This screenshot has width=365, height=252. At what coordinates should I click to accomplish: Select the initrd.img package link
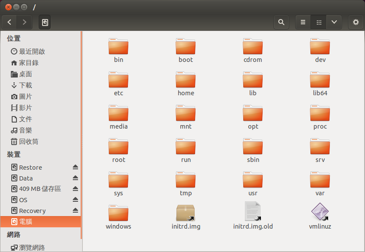point(186,216)
